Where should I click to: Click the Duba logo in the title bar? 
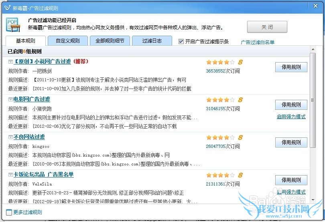click(x=8, y=8)
